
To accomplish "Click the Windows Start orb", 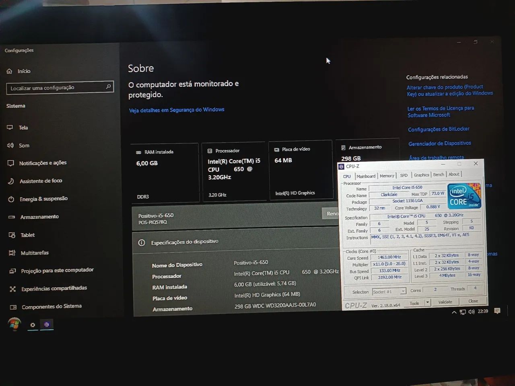I will point(14,324).
